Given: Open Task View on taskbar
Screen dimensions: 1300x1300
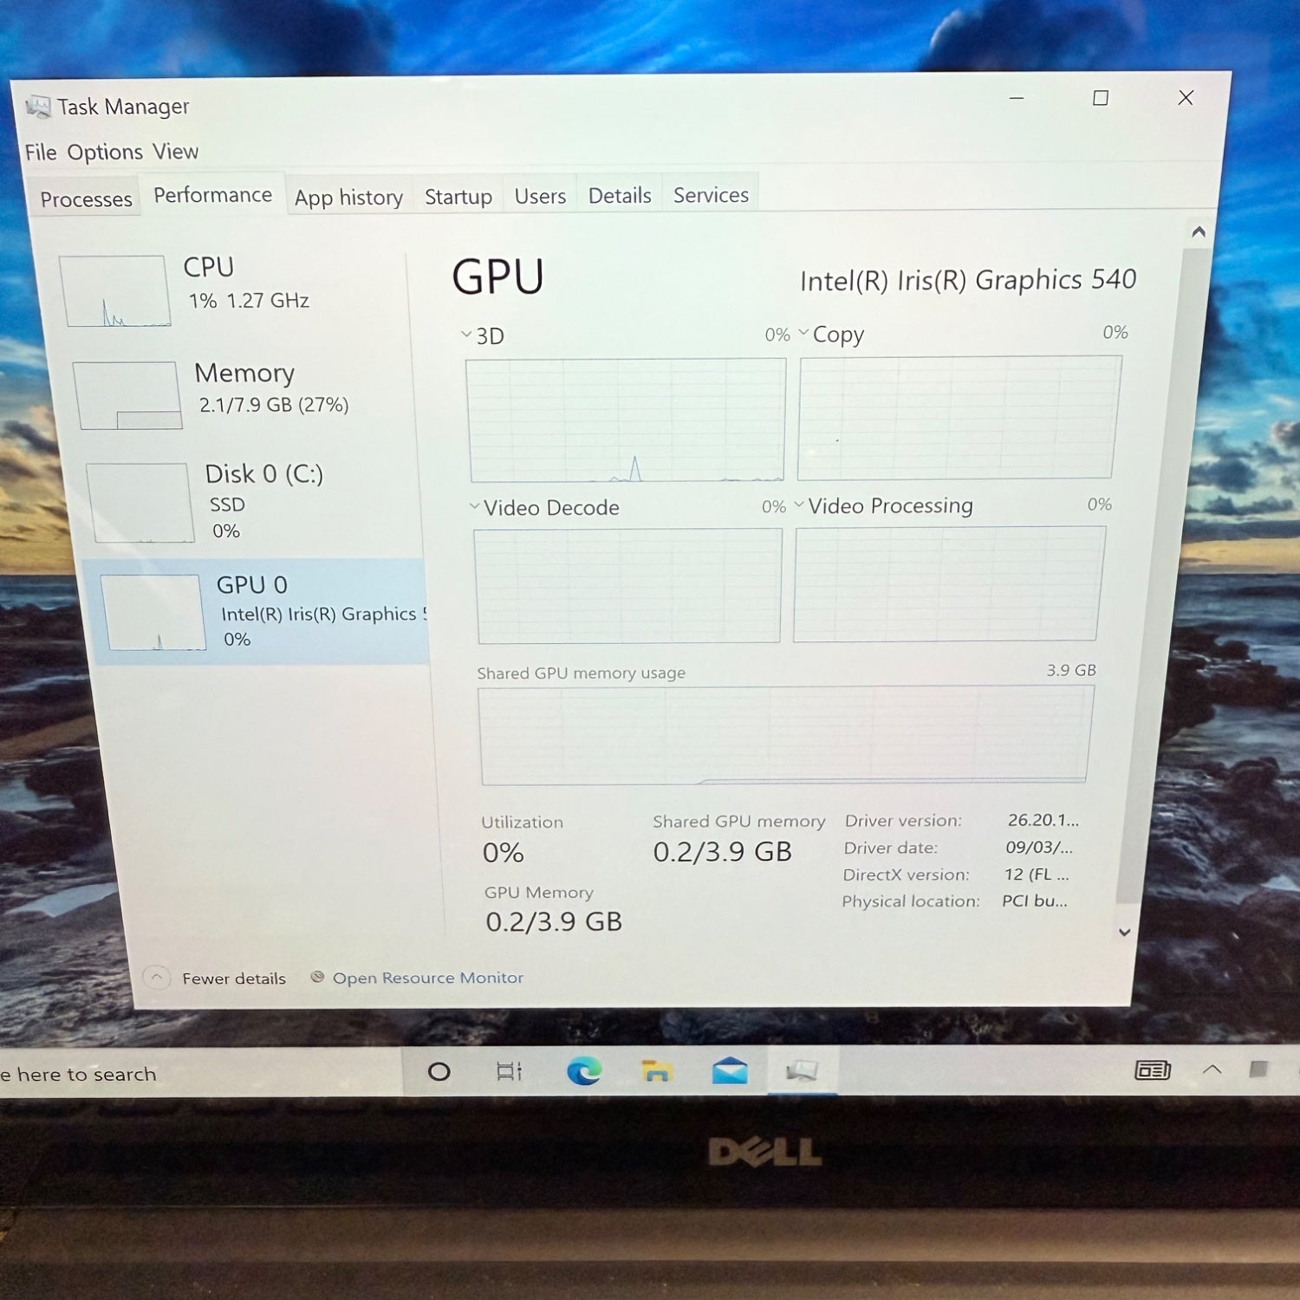Looking at the screenshot, I should point(510,1072).
